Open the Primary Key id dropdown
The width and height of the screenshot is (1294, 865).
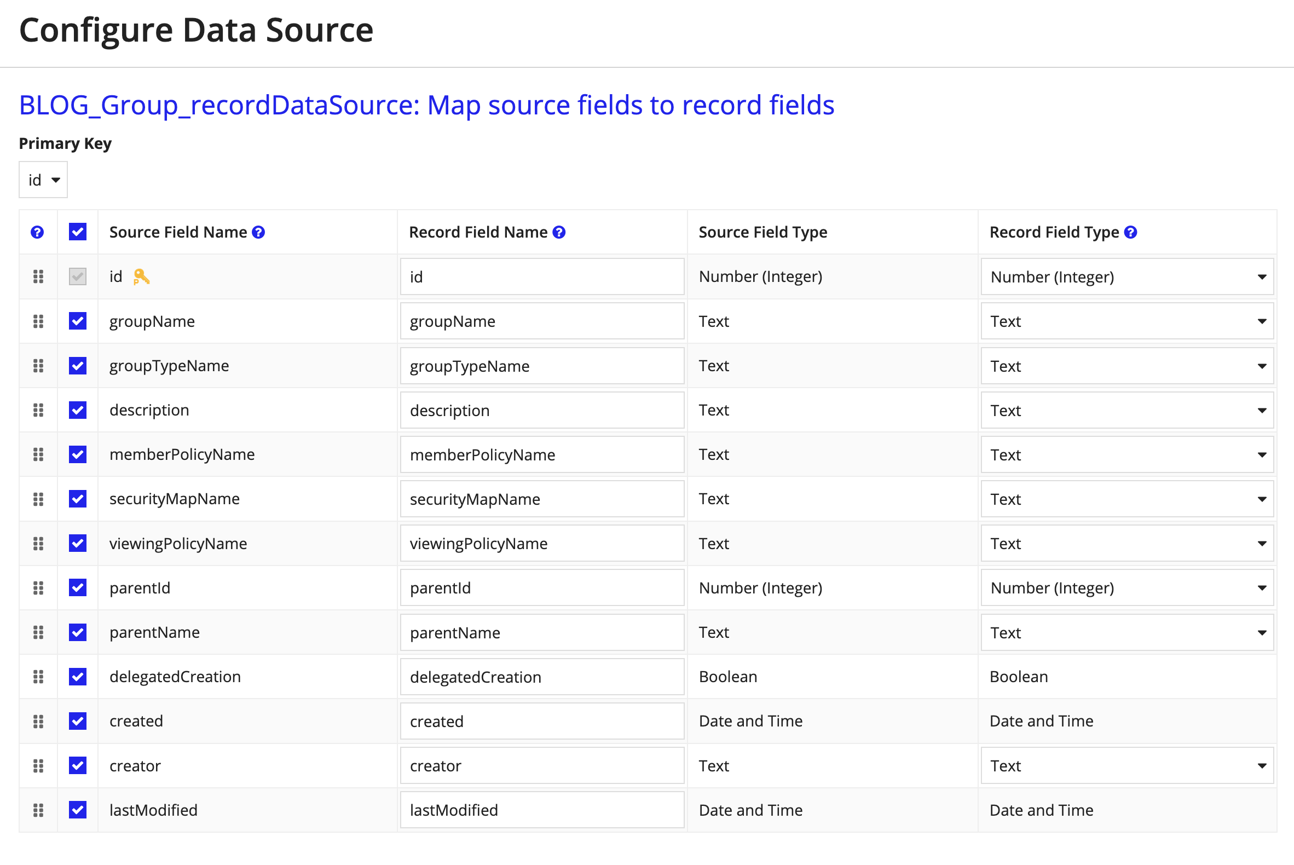click(x=43, y=180)
